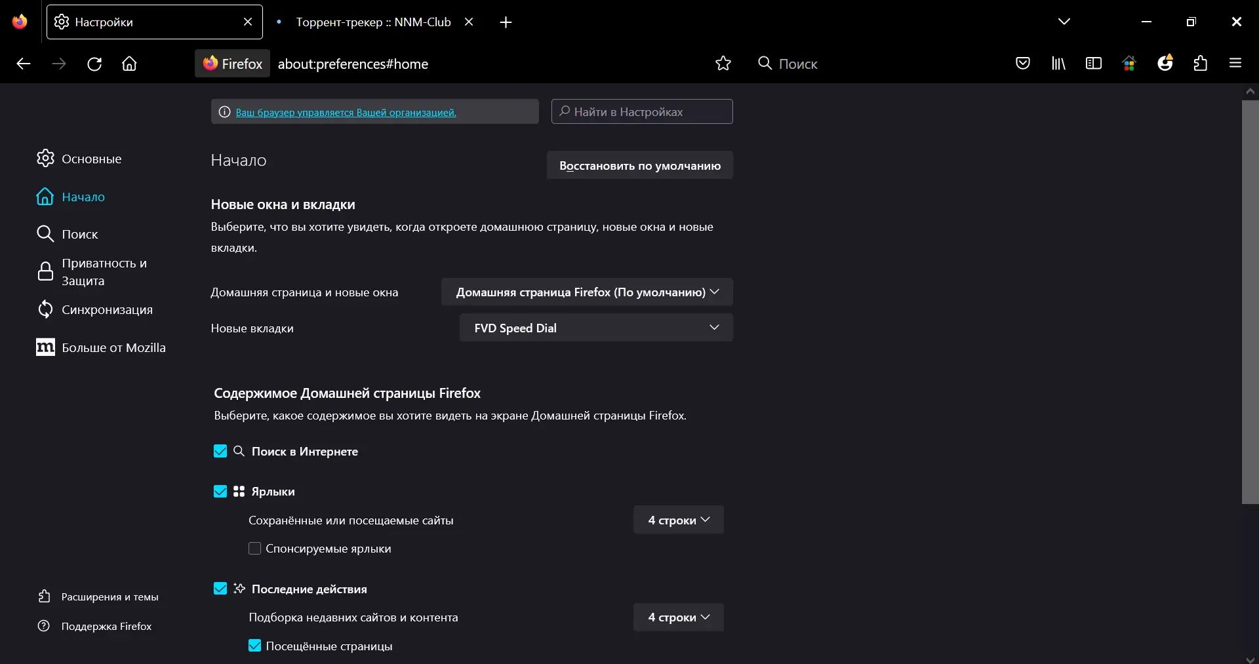Disable Поиск в Интернете checkbox

tap(220, 451)
